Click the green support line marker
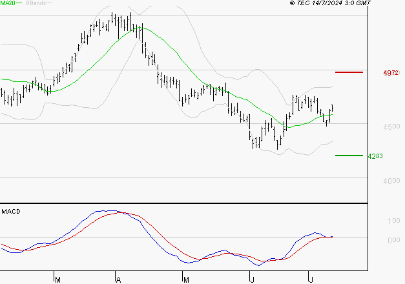 click(x=349, y=156)
